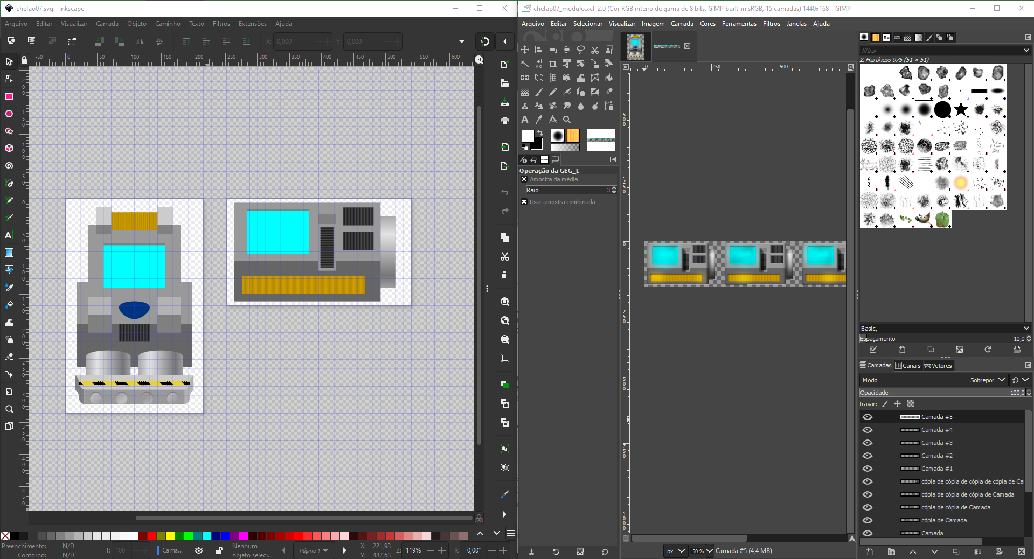The height and width of the screenshot is (559, 1034).
Task: Choose the GIMP Free Select lasso tool
Action: pos(581,50)
